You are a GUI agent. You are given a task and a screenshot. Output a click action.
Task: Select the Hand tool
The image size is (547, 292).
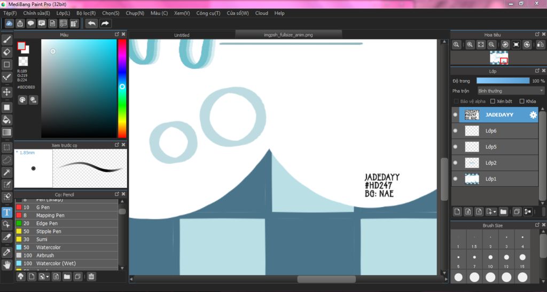tap(6, 265)
